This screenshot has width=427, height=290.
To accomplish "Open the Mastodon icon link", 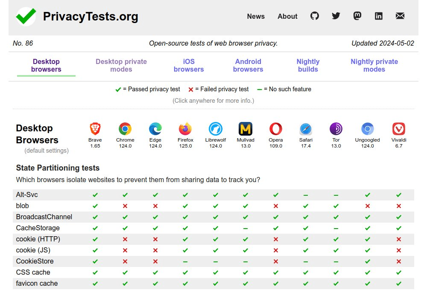I will tap(357, 16).
